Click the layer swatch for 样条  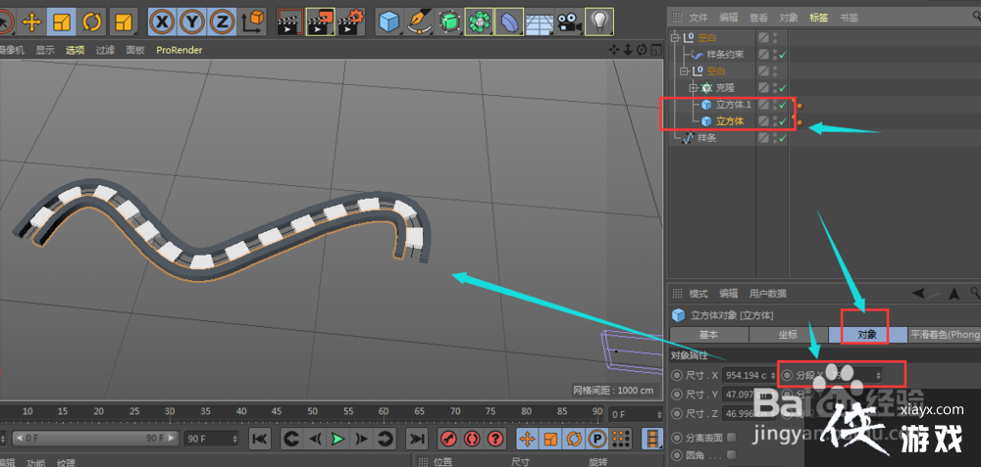click(764, 138)
